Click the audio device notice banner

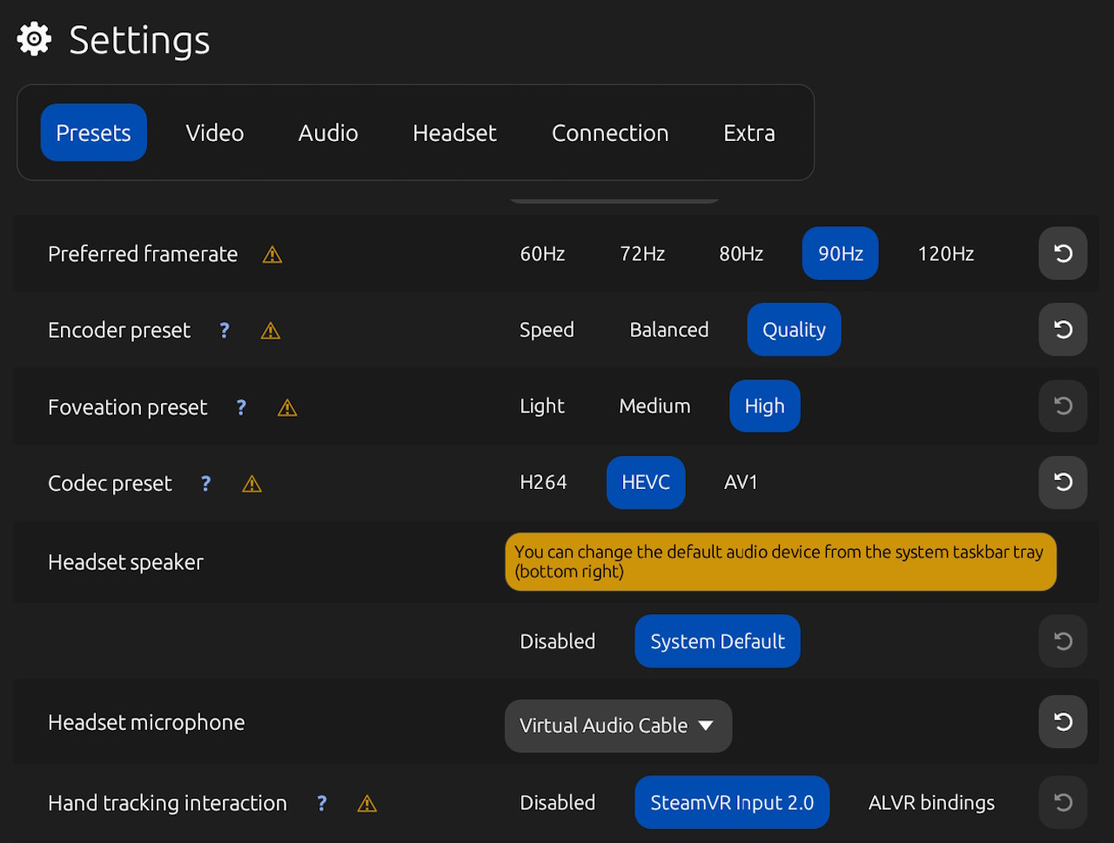click(780, 562)
